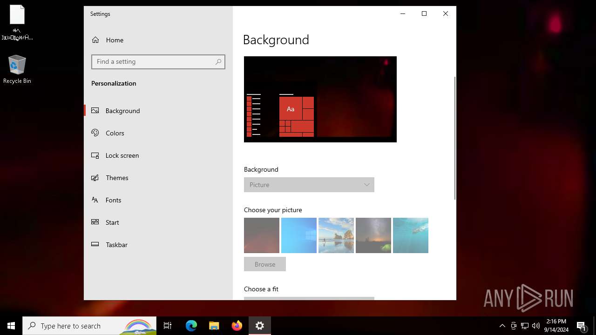Go to the Start settings page

pyautogui.click(x=112, y=222)
